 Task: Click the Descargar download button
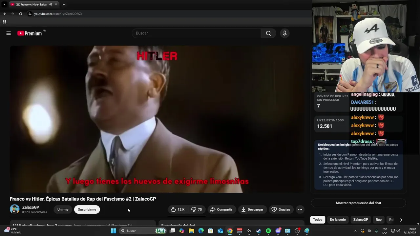click(x=252, y=209)
